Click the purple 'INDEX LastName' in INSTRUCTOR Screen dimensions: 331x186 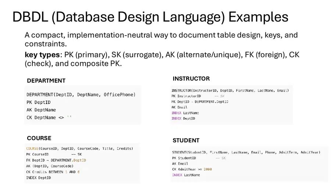(185, 113)
